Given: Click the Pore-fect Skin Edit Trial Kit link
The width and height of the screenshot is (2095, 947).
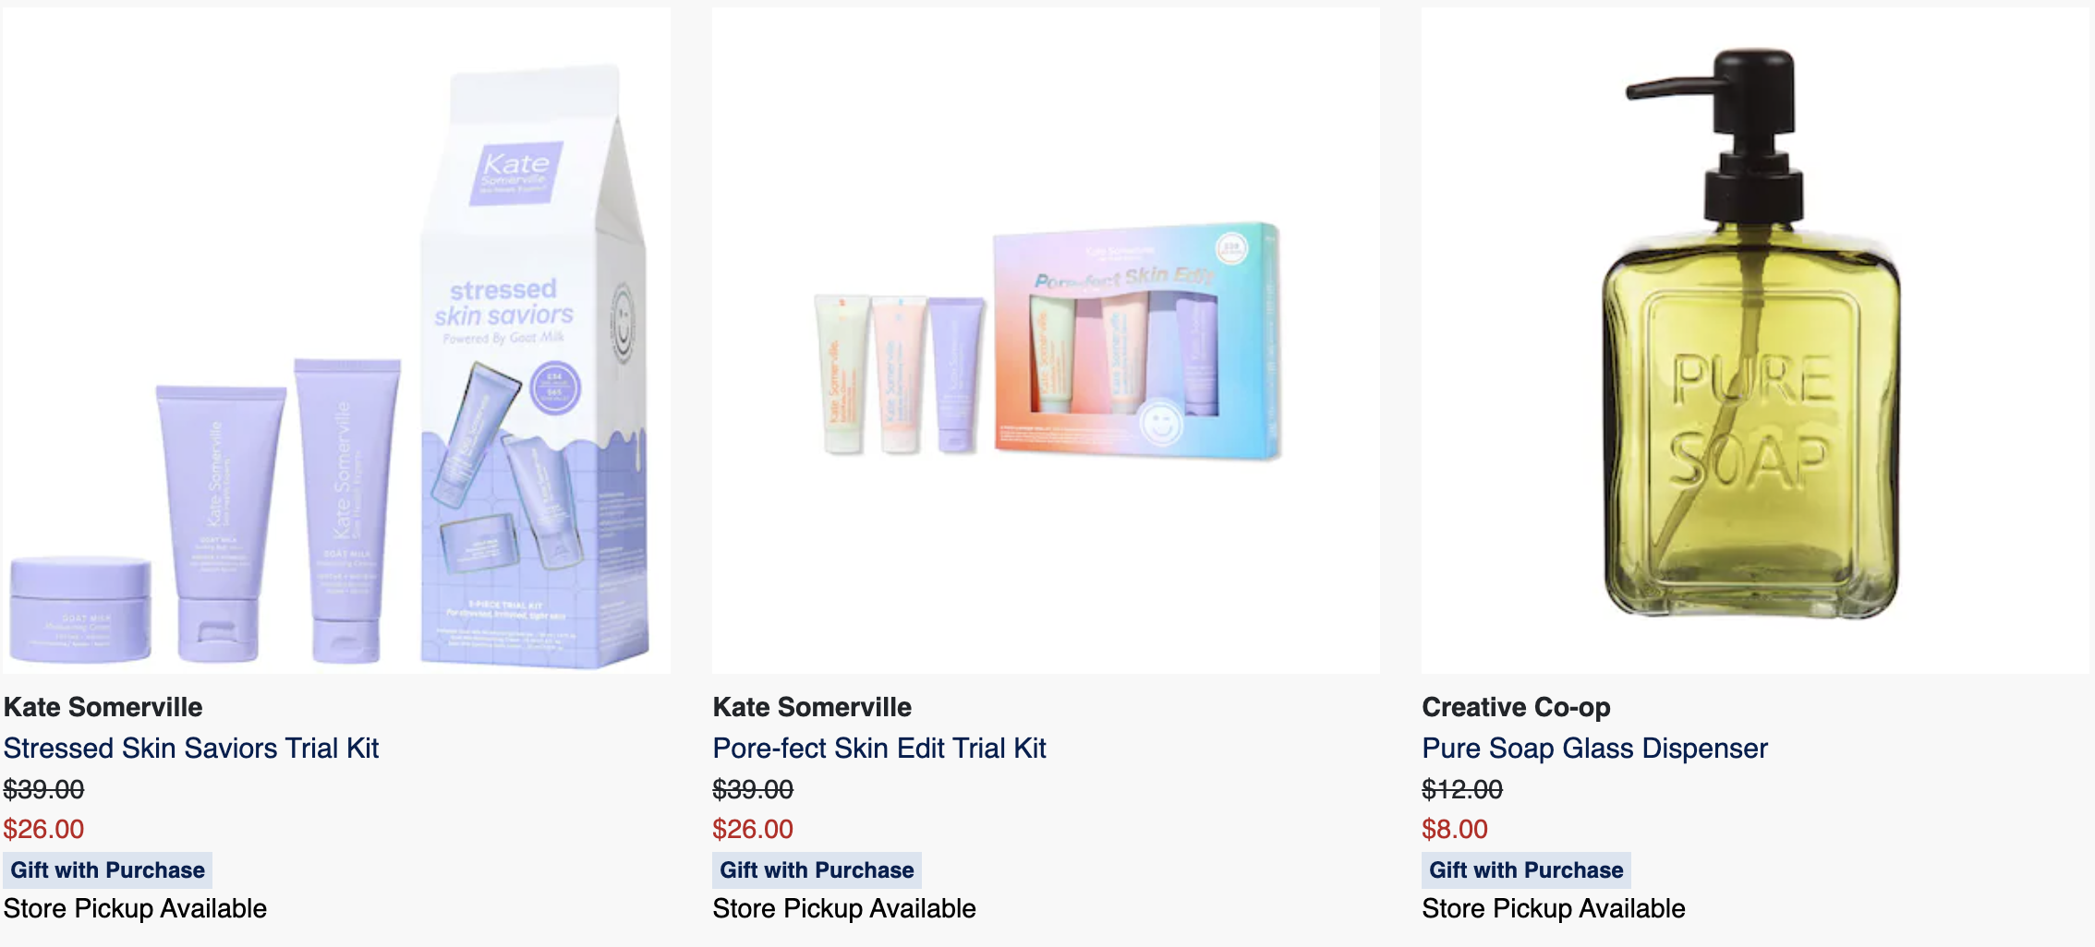Looking at the screenshot, I should (879, 748).
